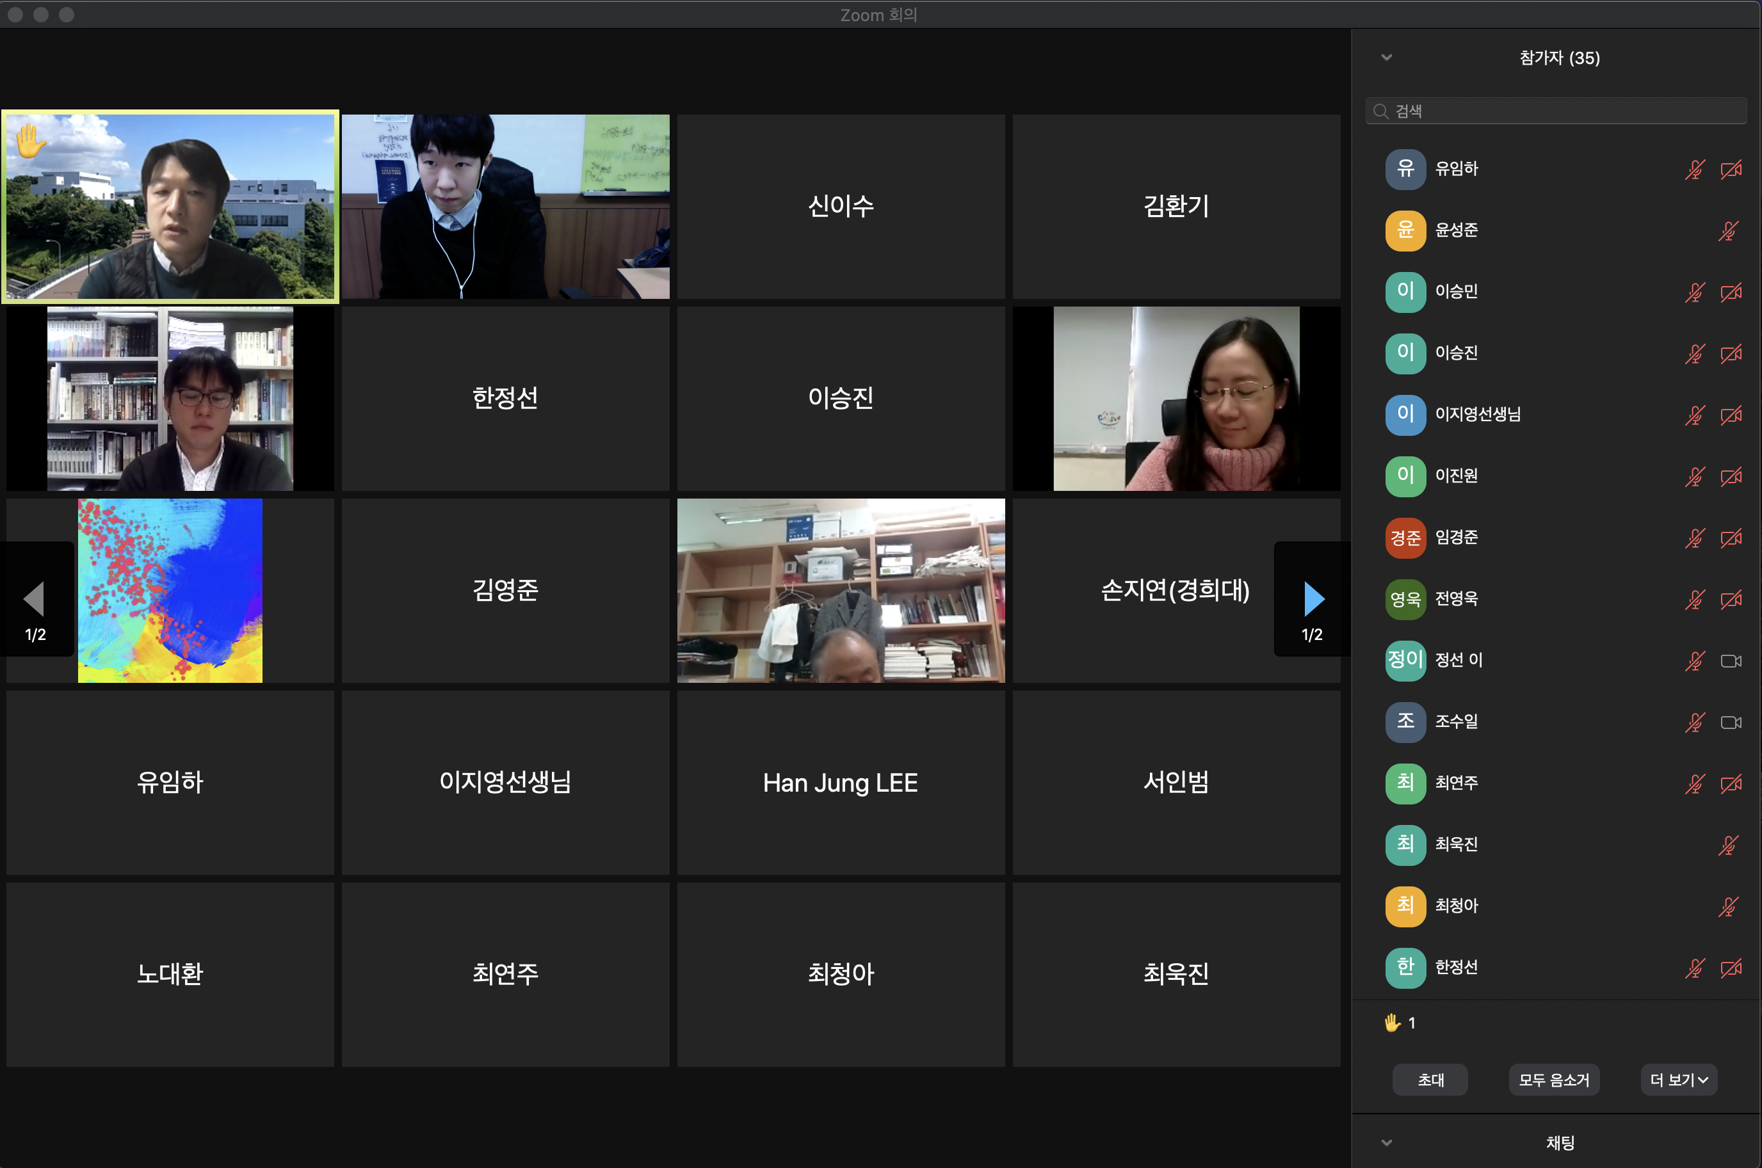This screenshot has width=1762, height=1168.
Task: Click the disabled camera icon for 임경준
Action: pyautogui.click(x=1731, y=538)
